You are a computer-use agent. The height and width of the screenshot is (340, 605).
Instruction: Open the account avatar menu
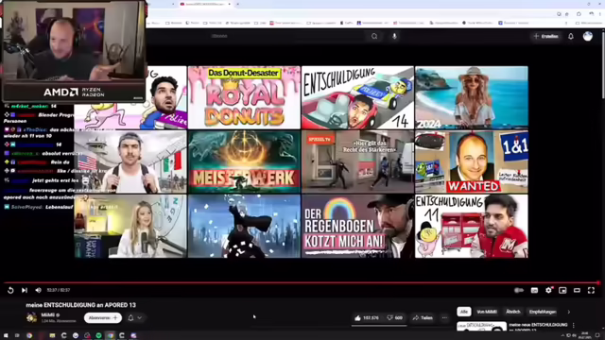pos(588,36)
